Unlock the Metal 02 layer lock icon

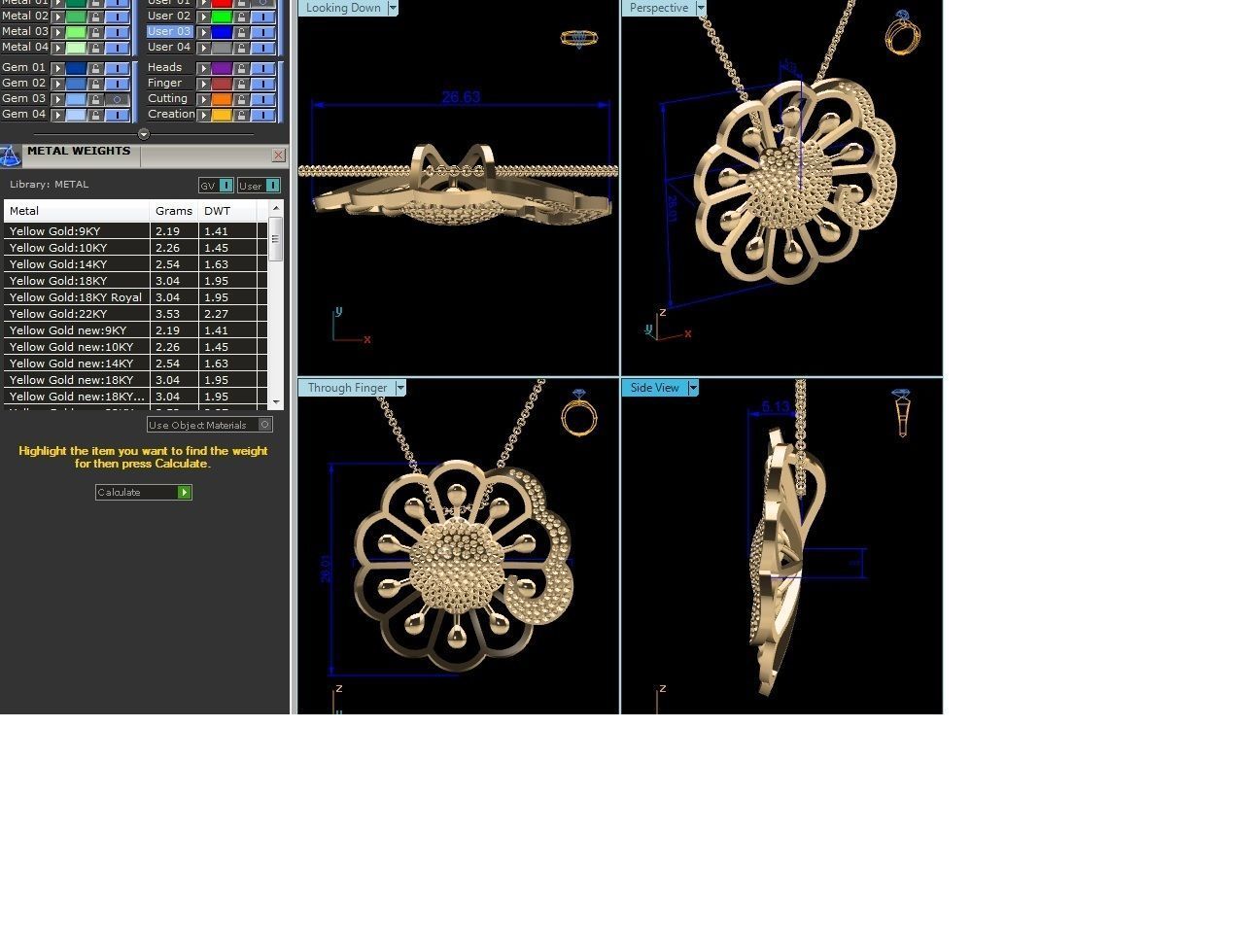coord(96,17)
